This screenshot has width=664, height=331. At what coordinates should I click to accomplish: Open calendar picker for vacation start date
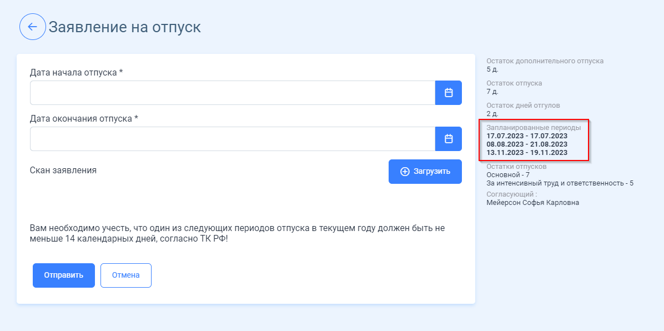(449, 93)
